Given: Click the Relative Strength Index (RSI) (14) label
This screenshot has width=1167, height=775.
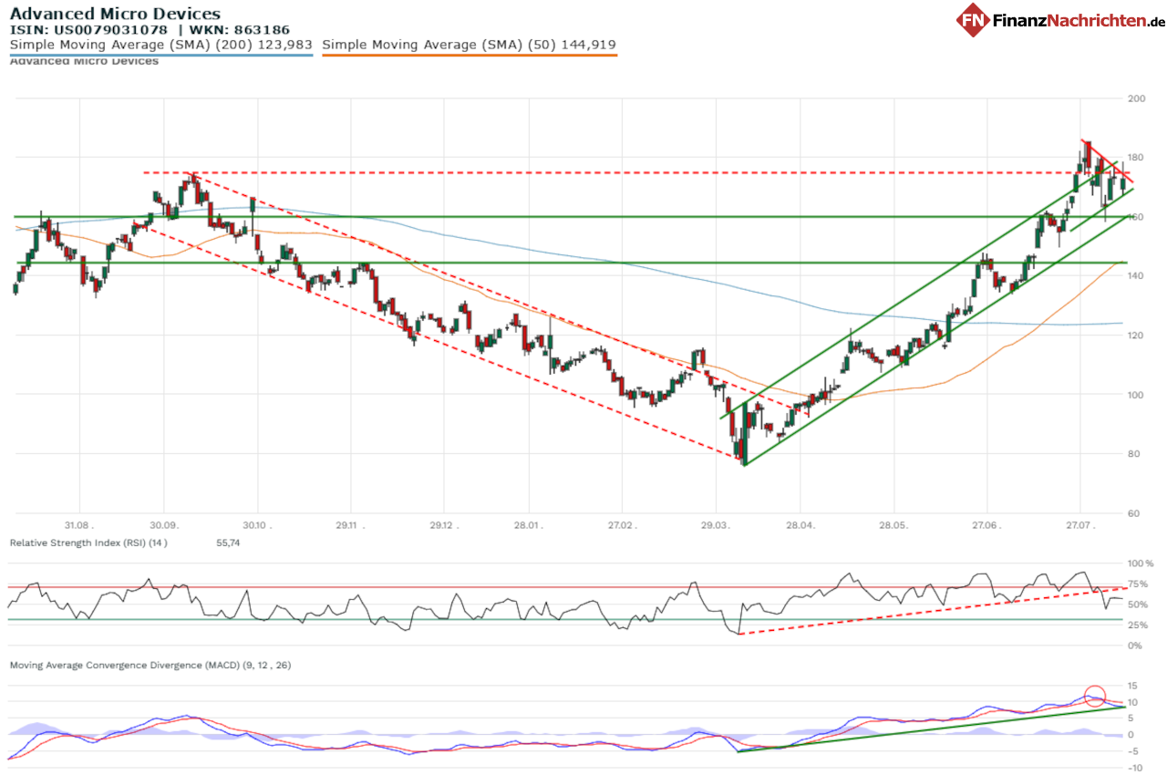Looking at the screenshot, I should point(88,542).
